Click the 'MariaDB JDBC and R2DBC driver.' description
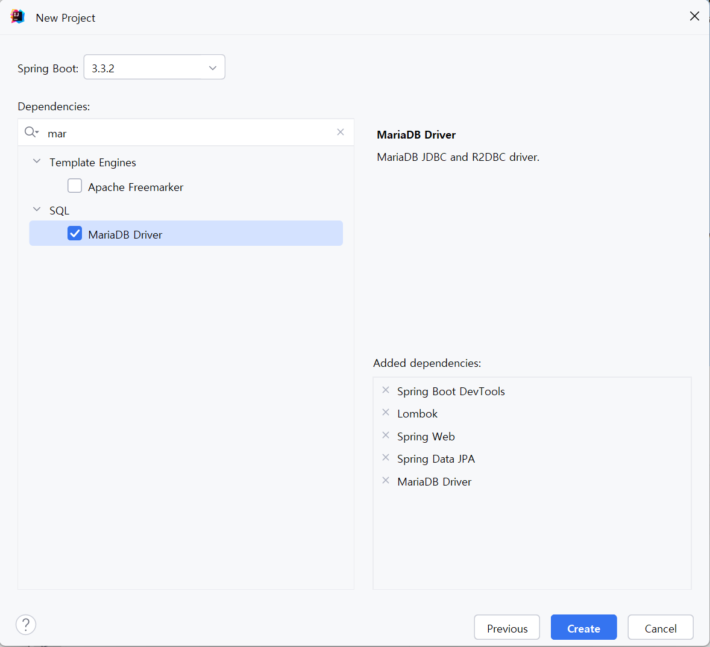This screenshot has height=647, width=710. pyautogui.click(x=458, y=157)
